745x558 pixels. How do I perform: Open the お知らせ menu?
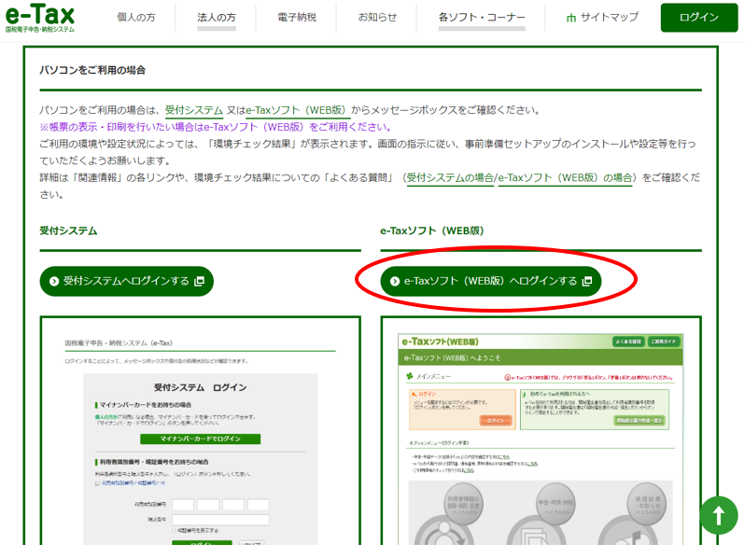coord(377,17)
